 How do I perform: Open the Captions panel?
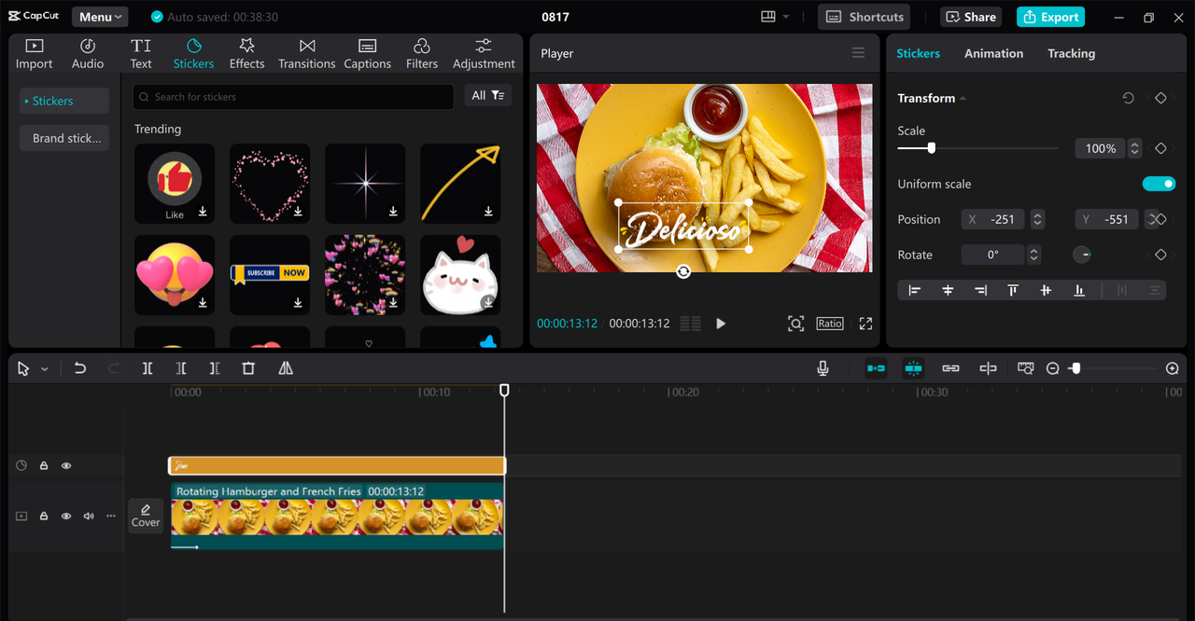coord(367,54)
